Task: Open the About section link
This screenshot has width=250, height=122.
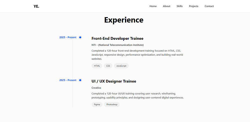Action: pos(166,6)
